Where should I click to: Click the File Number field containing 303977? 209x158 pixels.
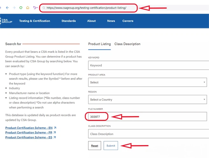147,117
